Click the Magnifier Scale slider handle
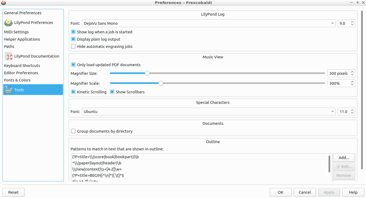366x198 pixels. (x=161, y=83)
